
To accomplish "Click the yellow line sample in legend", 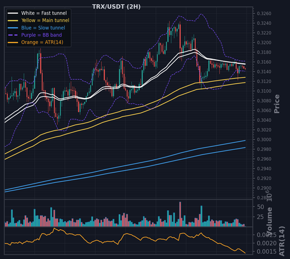I will point(13,20).
